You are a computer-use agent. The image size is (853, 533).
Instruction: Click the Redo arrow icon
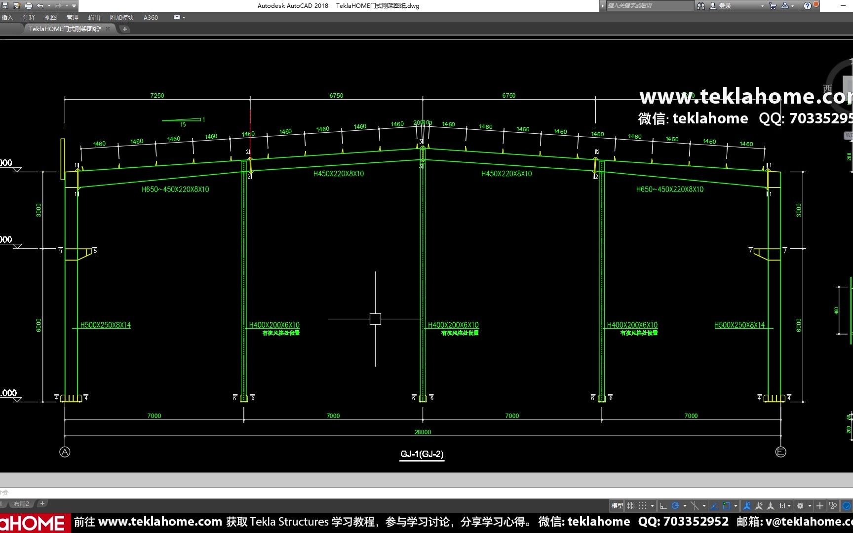(58, 6)
